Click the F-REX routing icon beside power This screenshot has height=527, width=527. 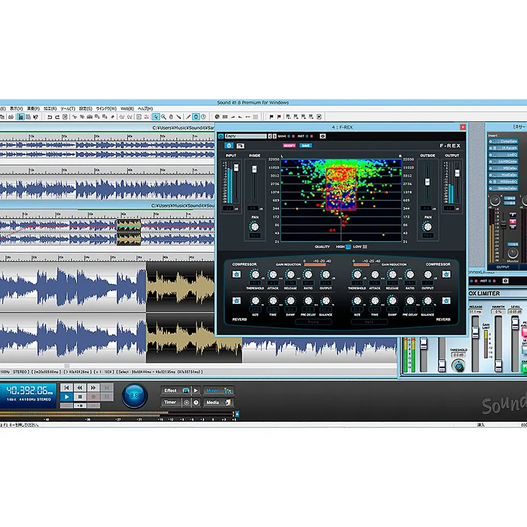(240, 146)
